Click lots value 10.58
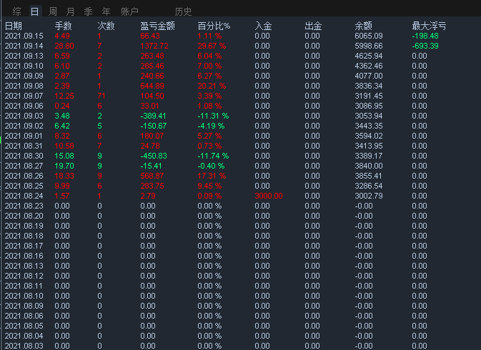Viewport: 481px width, 350px height. point(64,146)
